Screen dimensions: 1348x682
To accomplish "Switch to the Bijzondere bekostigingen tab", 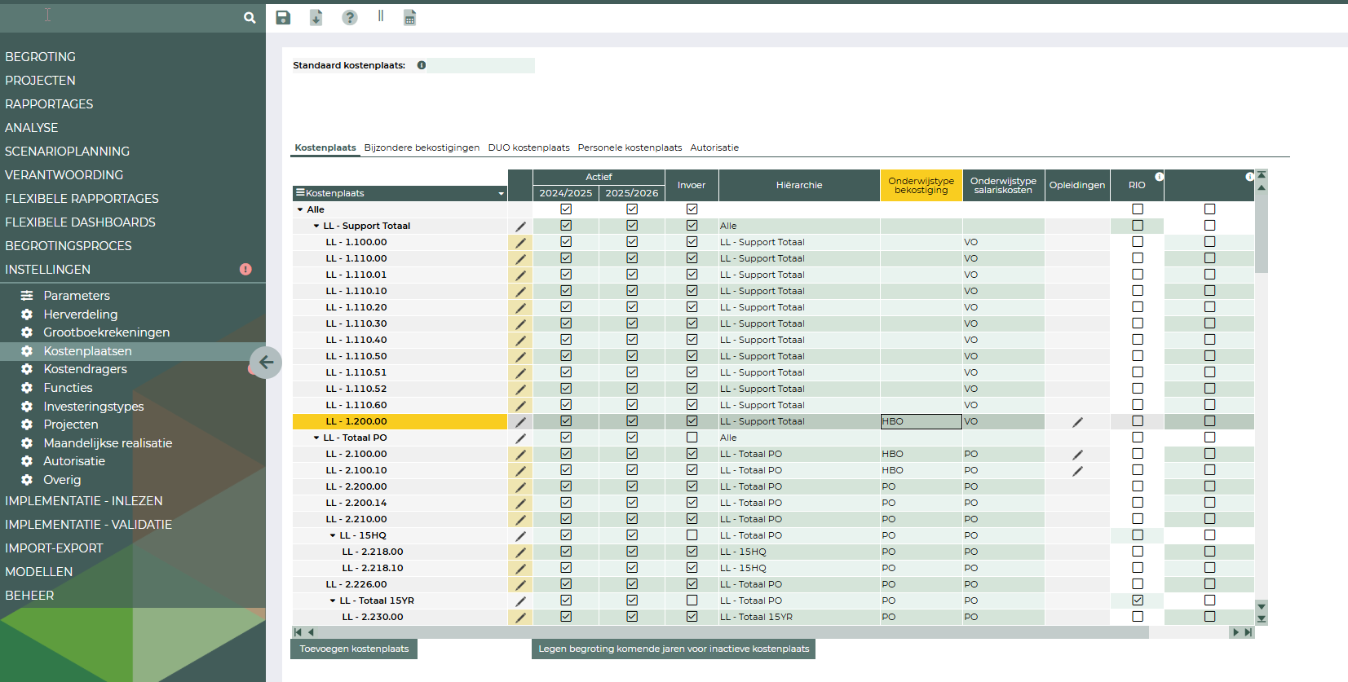I will coord(422,147).
